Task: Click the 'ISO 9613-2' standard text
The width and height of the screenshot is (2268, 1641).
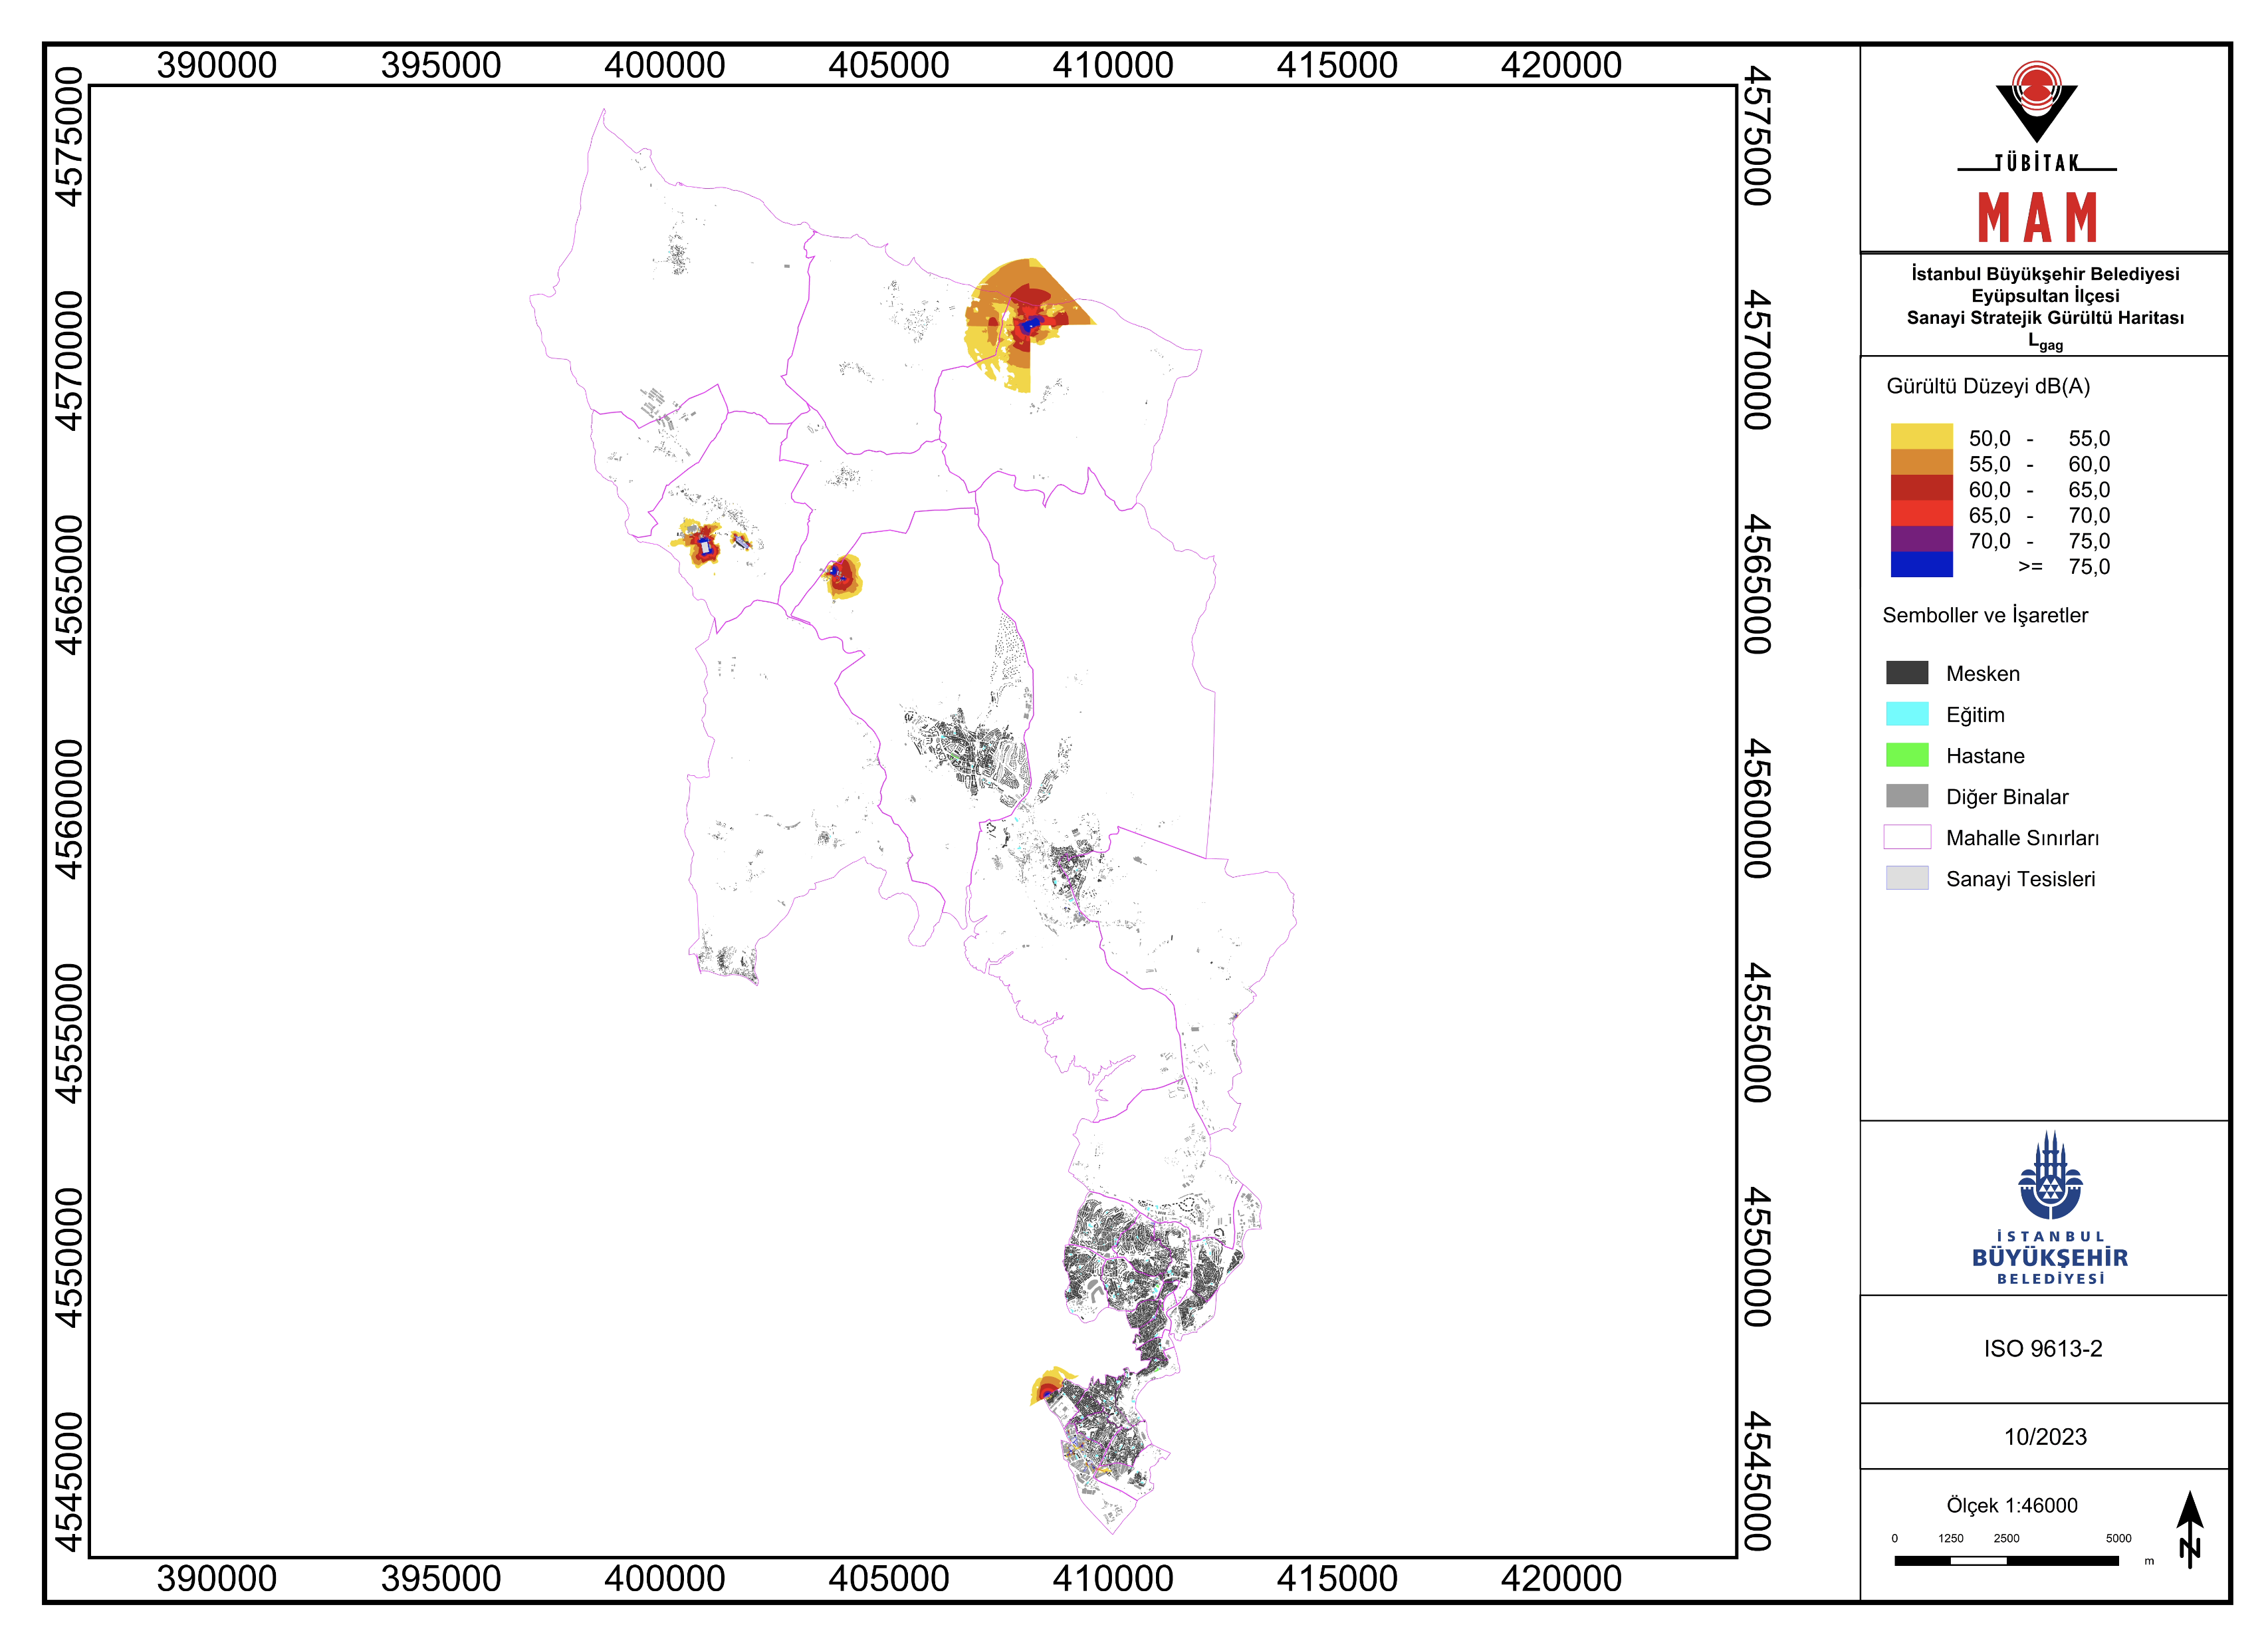Action: point(2043,1348)
